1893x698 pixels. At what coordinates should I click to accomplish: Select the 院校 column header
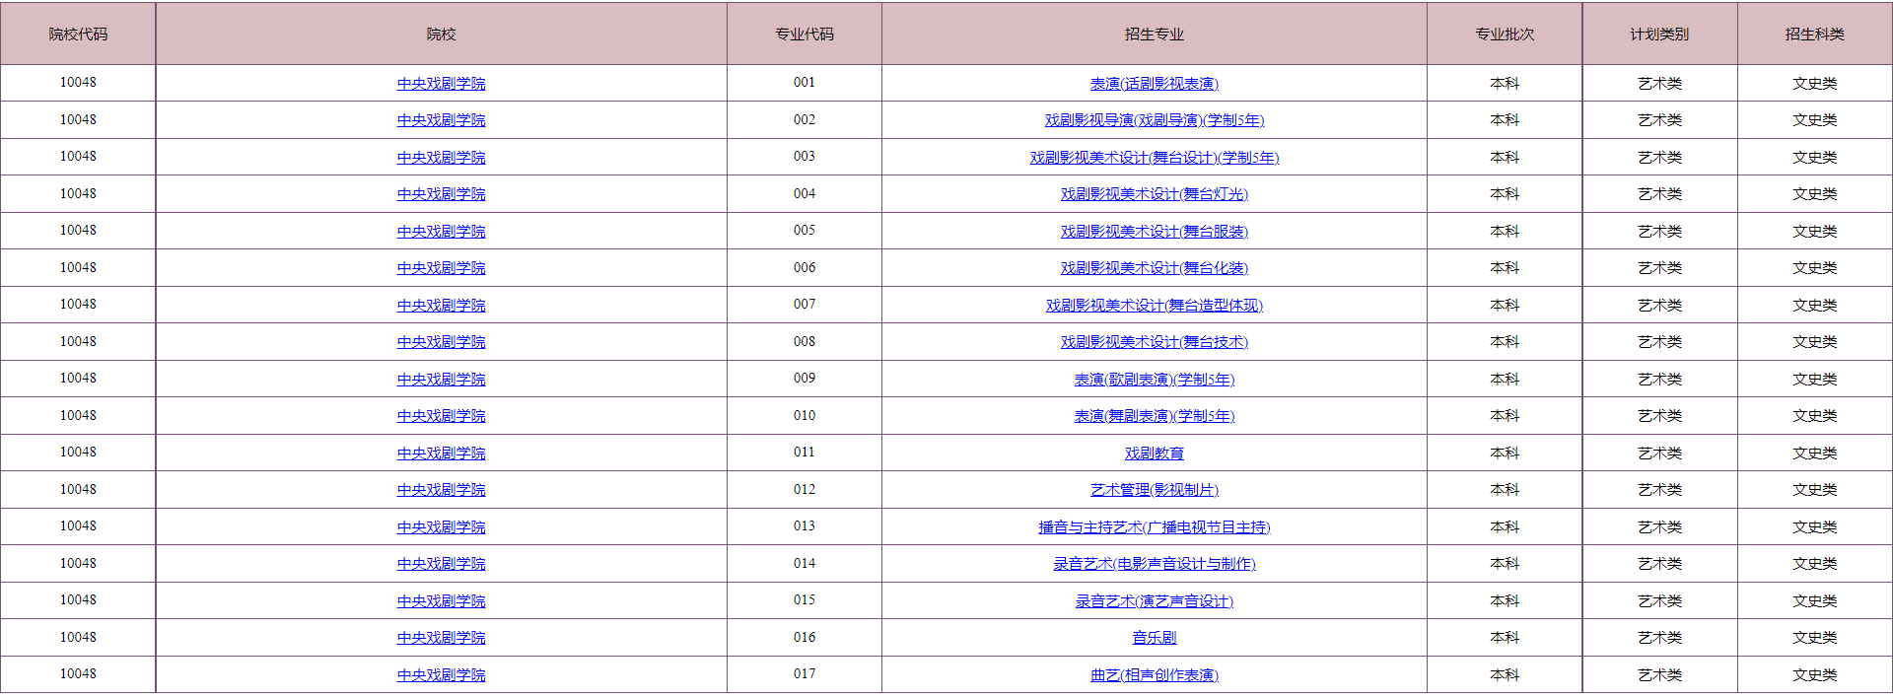coord(441,35)
